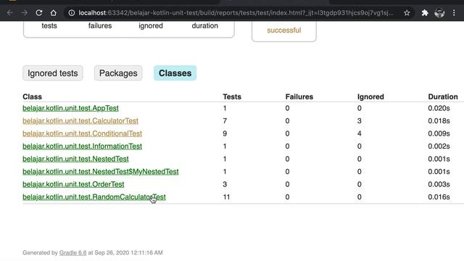View site information icon in address bar
Image resolution: width=464 pixels, height=261 pixels.
point(72,13)
